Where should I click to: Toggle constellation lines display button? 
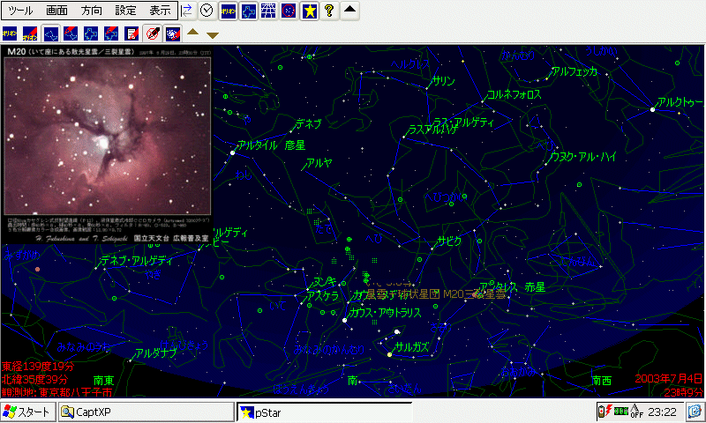click(x=51, y=33)
